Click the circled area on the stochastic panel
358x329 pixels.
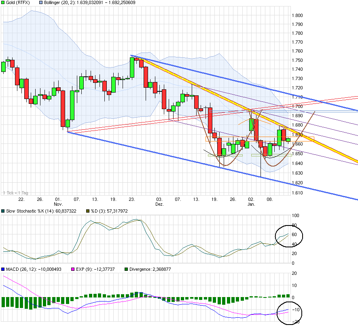290,236
